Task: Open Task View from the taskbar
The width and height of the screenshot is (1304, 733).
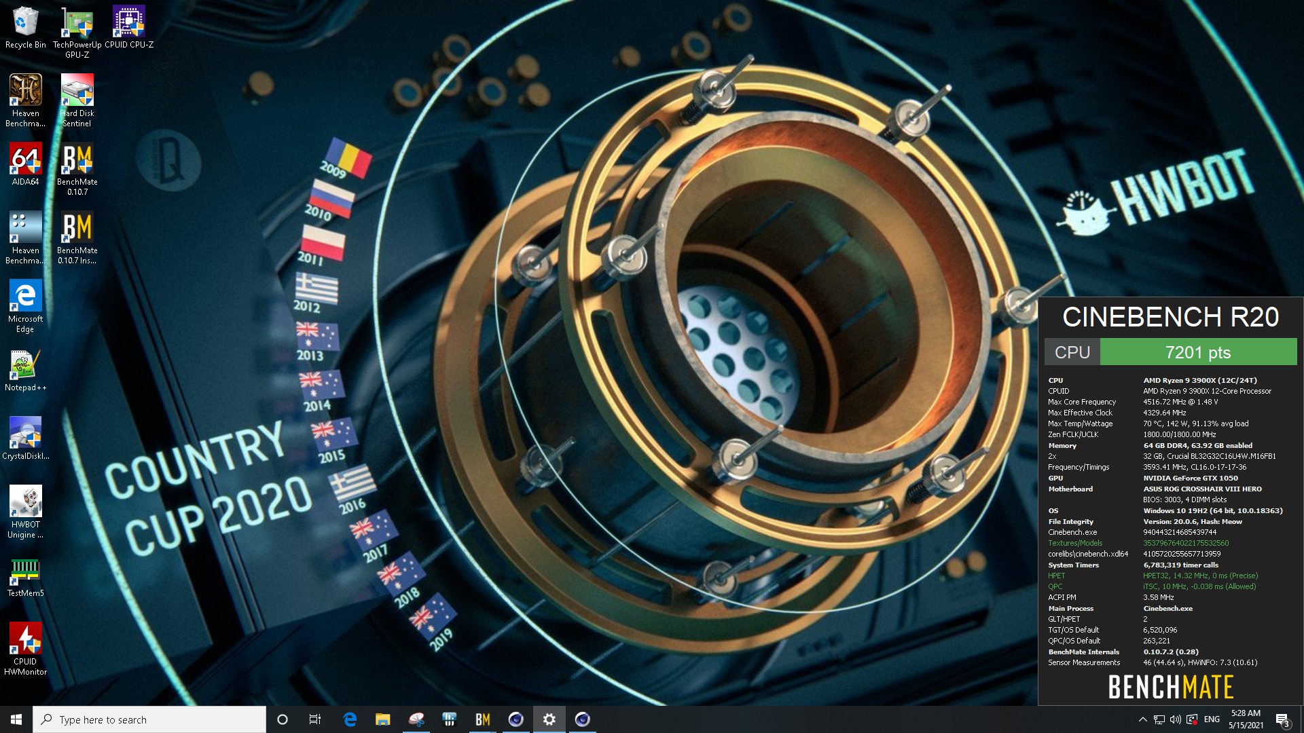Action: (x=315, y=719)
